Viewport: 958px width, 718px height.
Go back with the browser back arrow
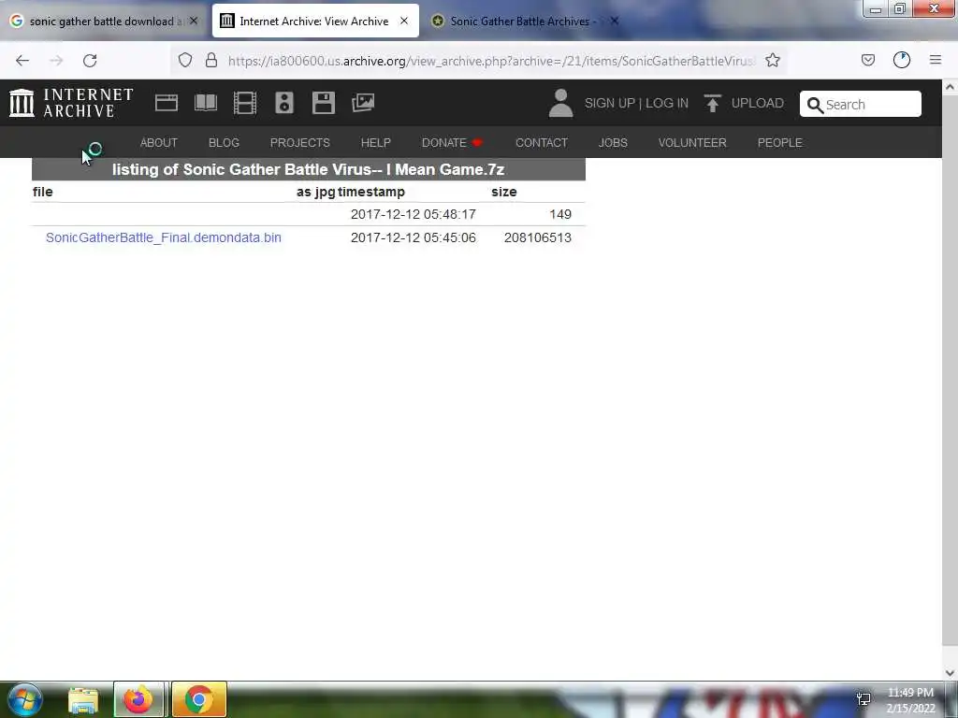pos(22,61)
